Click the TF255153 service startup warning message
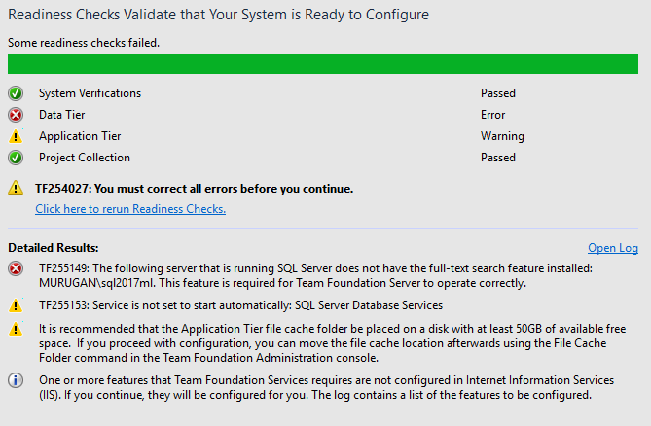This screenshot has width=651, height=426. 240,305
